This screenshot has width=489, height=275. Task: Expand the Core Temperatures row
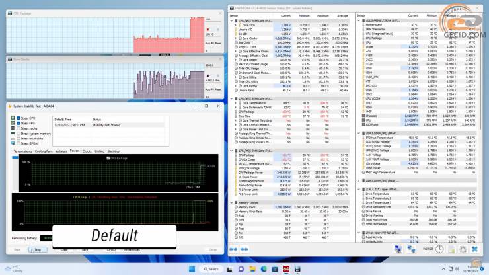pos(236,103)
